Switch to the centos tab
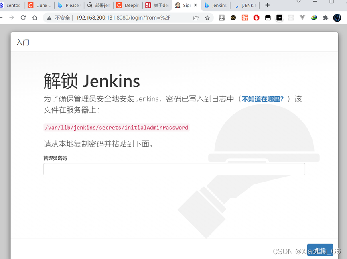347x259 pixels. coord(10,5)
